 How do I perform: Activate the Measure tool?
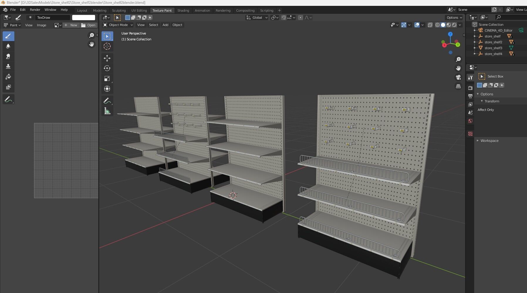107,111
